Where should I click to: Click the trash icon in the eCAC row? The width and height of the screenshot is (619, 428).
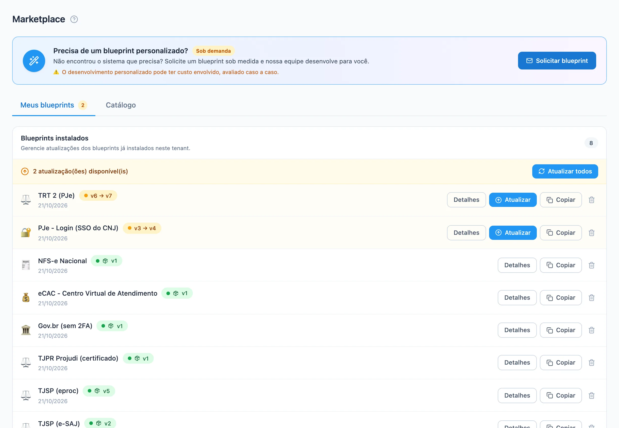click(591, 297)
